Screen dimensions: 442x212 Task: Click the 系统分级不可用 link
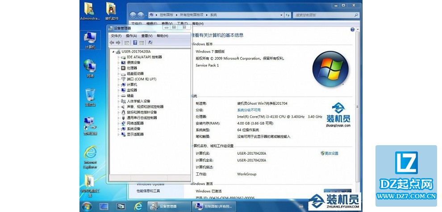point(249,110)
